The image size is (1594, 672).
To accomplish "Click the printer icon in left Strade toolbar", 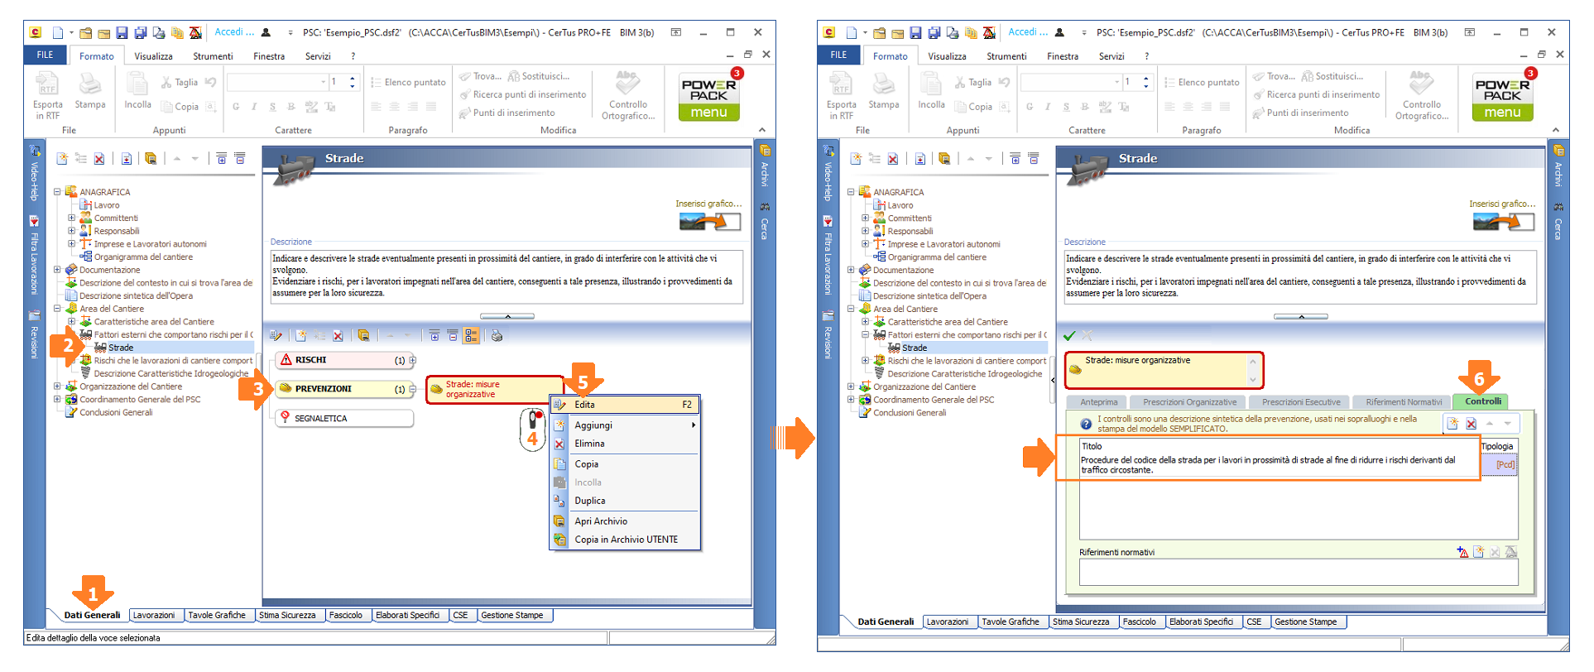I will click(497, 336).
